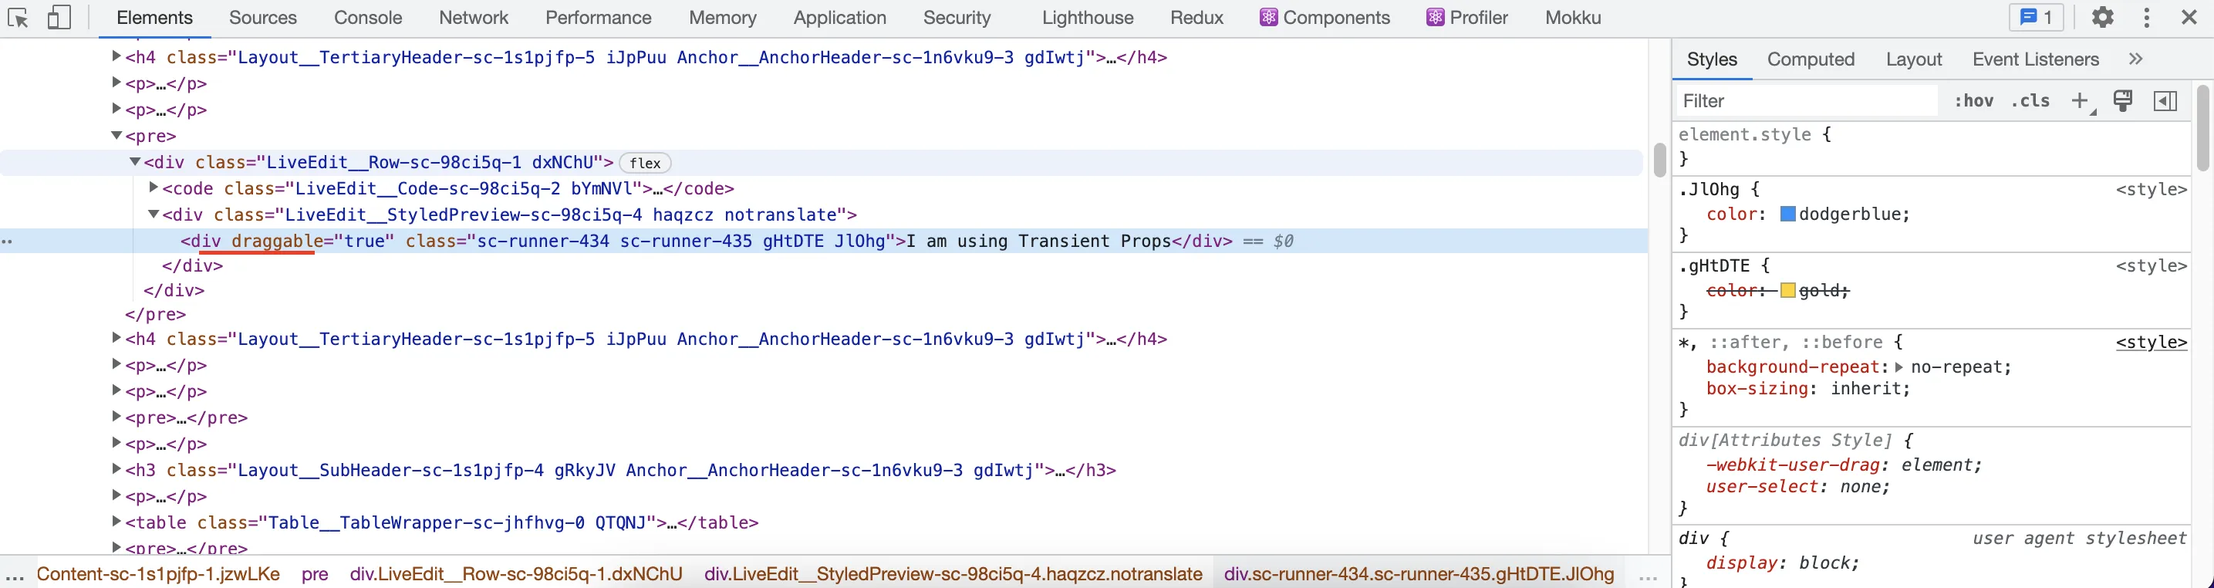2214x588 pixels.
Task: Click the dodgerblue color swatch
Action: [x=1787, y=214]
